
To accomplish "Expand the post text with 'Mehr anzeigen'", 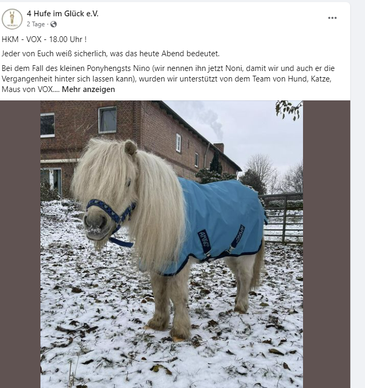I will (x=88, y=89).
